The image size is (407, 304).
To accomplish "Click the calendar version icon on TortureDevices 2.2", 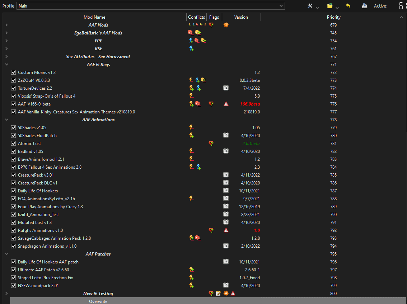I will [x=226, y=88].
